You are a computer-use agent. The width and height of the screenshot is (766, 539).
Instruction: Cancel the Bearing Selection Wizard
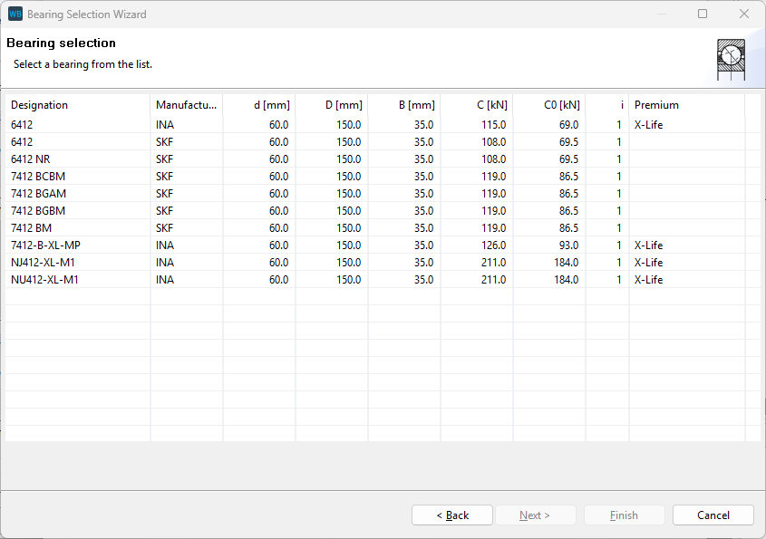713,515
